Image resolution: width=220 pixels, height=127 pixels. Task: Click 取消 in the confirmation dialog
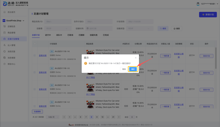tap(123, 69)
